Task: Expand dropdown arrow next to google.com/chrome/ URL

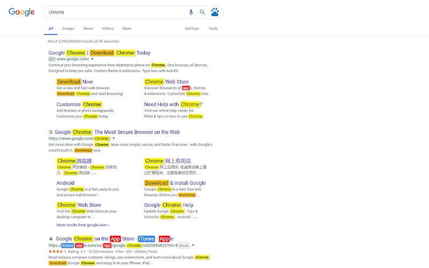Action: pos(114,139)
